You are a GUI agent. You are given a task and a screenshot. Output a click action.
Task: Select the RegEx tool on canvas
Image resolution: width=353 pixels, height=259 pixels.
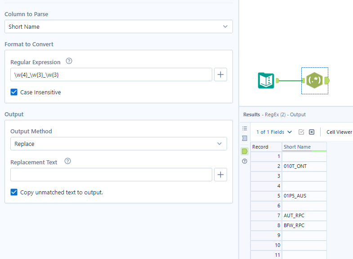point(313,81)
